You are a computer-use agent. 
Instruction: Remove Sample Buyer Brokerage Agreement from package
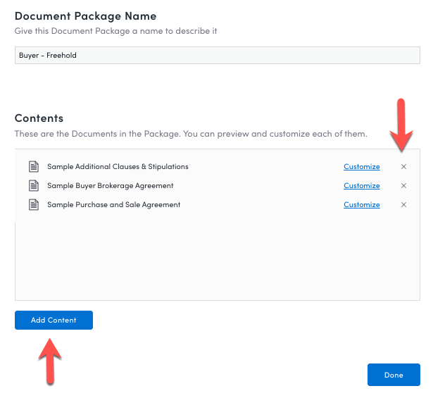pyautogui.click(x=403, y=185)
